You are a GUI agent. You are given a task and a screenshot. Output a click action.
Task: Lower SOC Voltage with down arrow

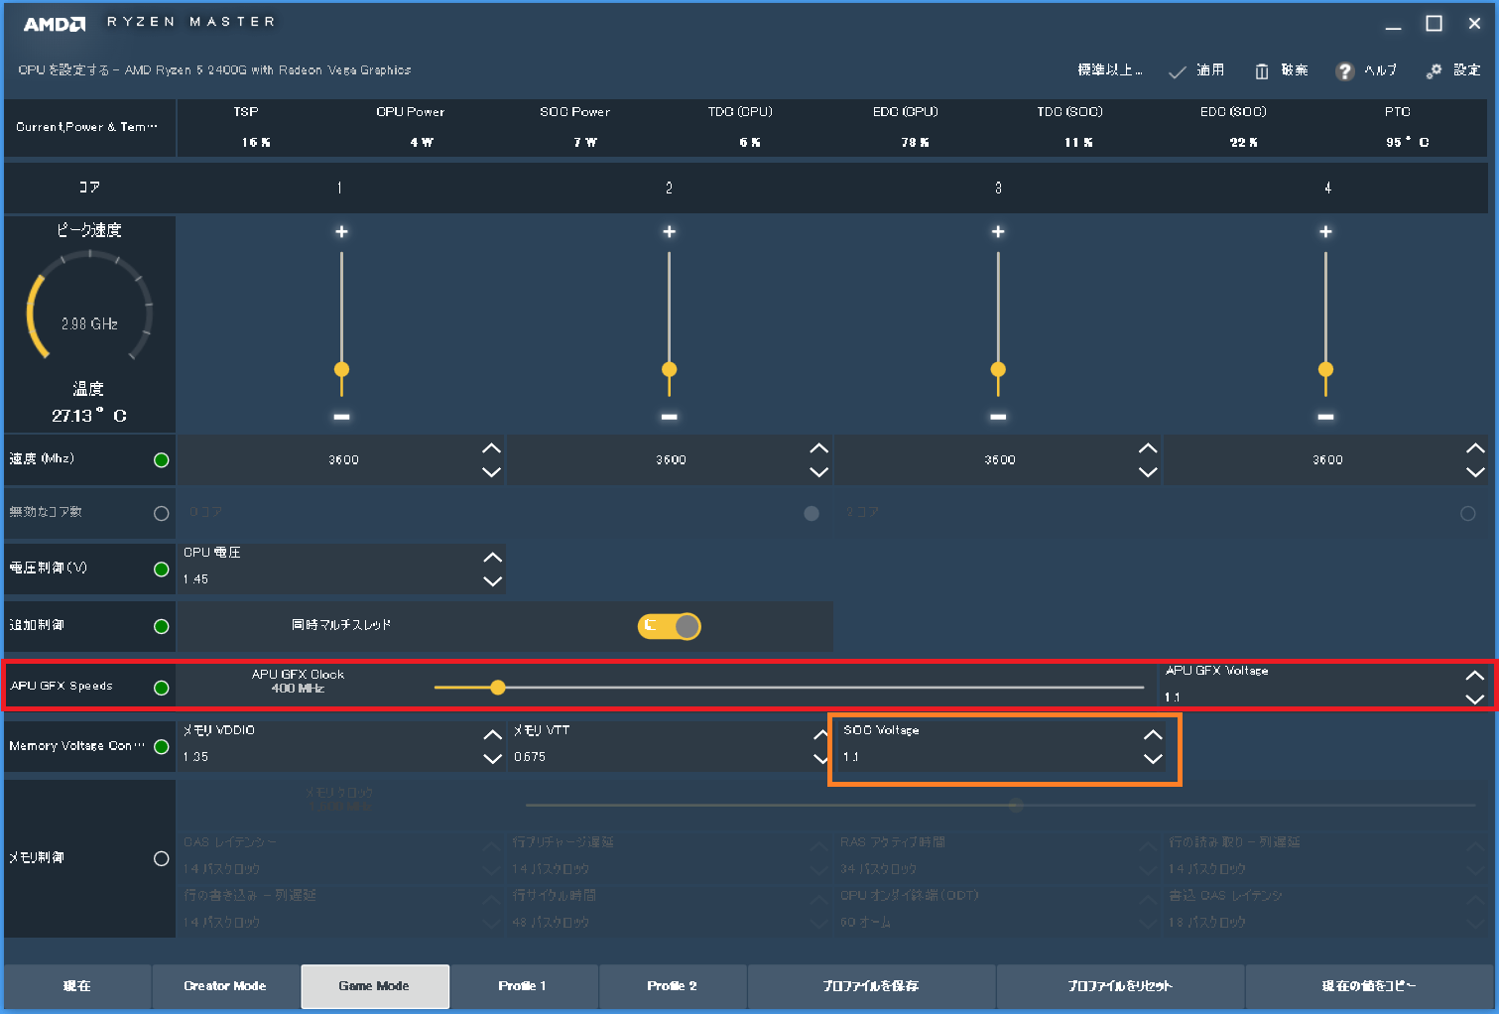click(1153, 759)
